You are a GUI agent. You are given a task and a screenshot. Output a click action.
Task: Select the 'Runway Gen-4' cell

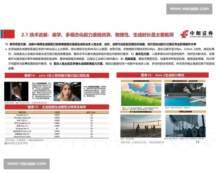click(22, 128)
